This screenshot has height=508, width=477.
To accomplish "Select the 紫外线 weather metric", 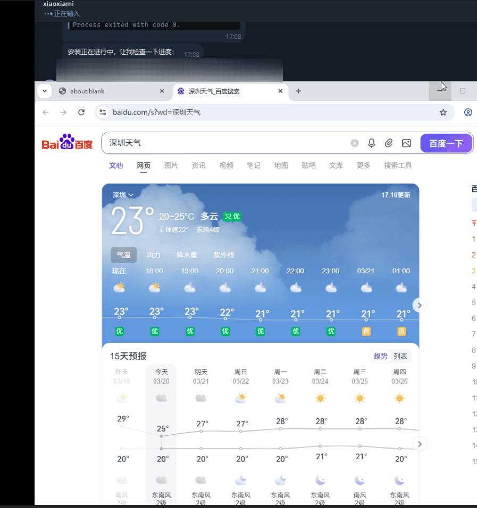I will (224, 255).
